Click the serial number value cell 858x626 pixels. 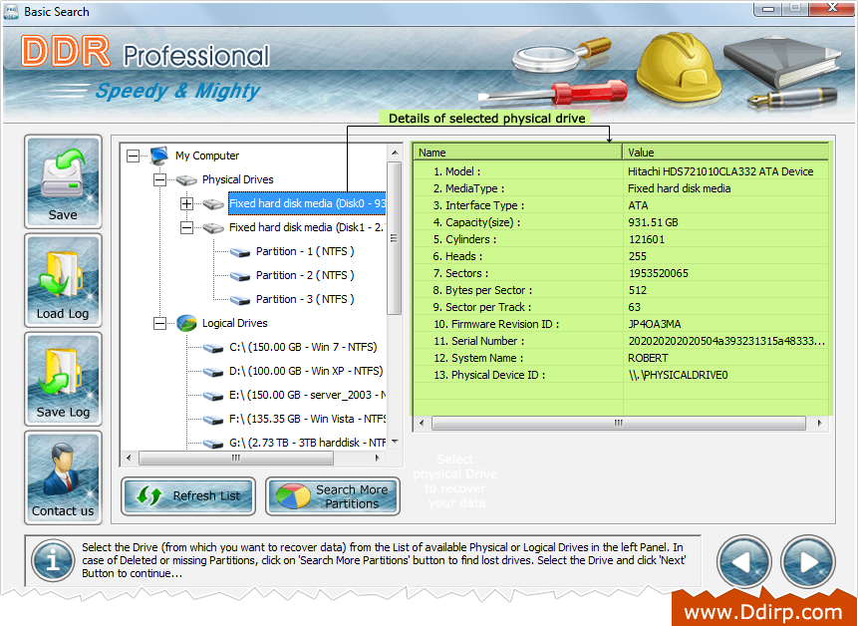coord(726,342)
